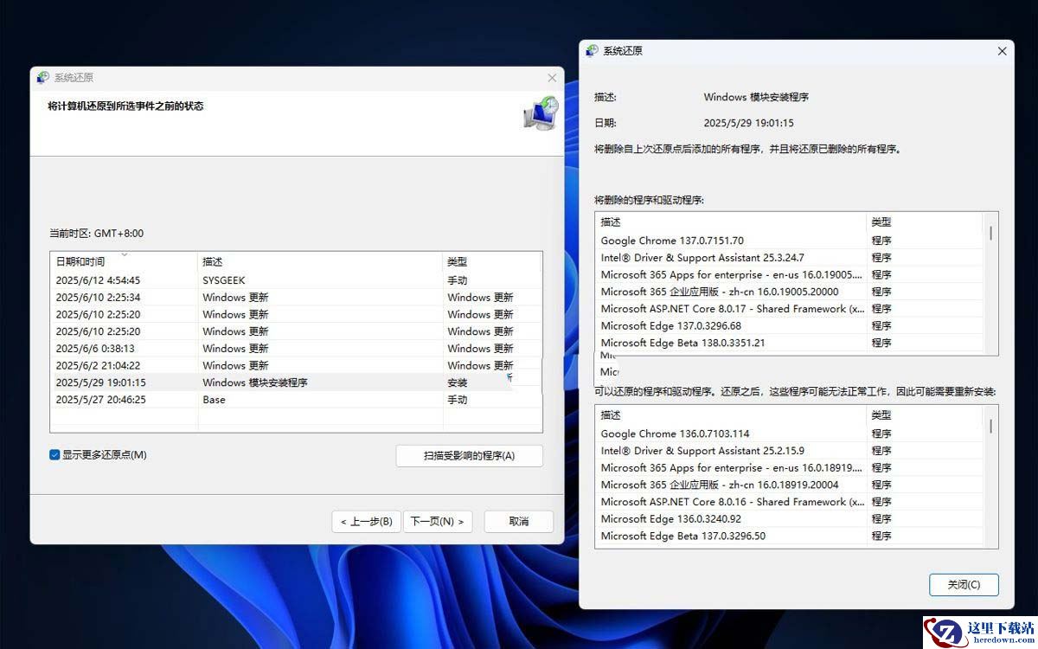Click the System Restore icon in wizard header
1038x649 pixels.
point(541,113)
